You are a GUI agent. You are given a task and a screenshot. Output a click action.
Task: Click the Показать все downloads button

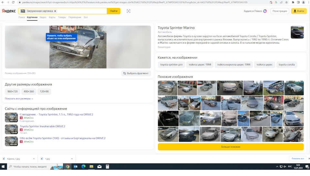297,159
